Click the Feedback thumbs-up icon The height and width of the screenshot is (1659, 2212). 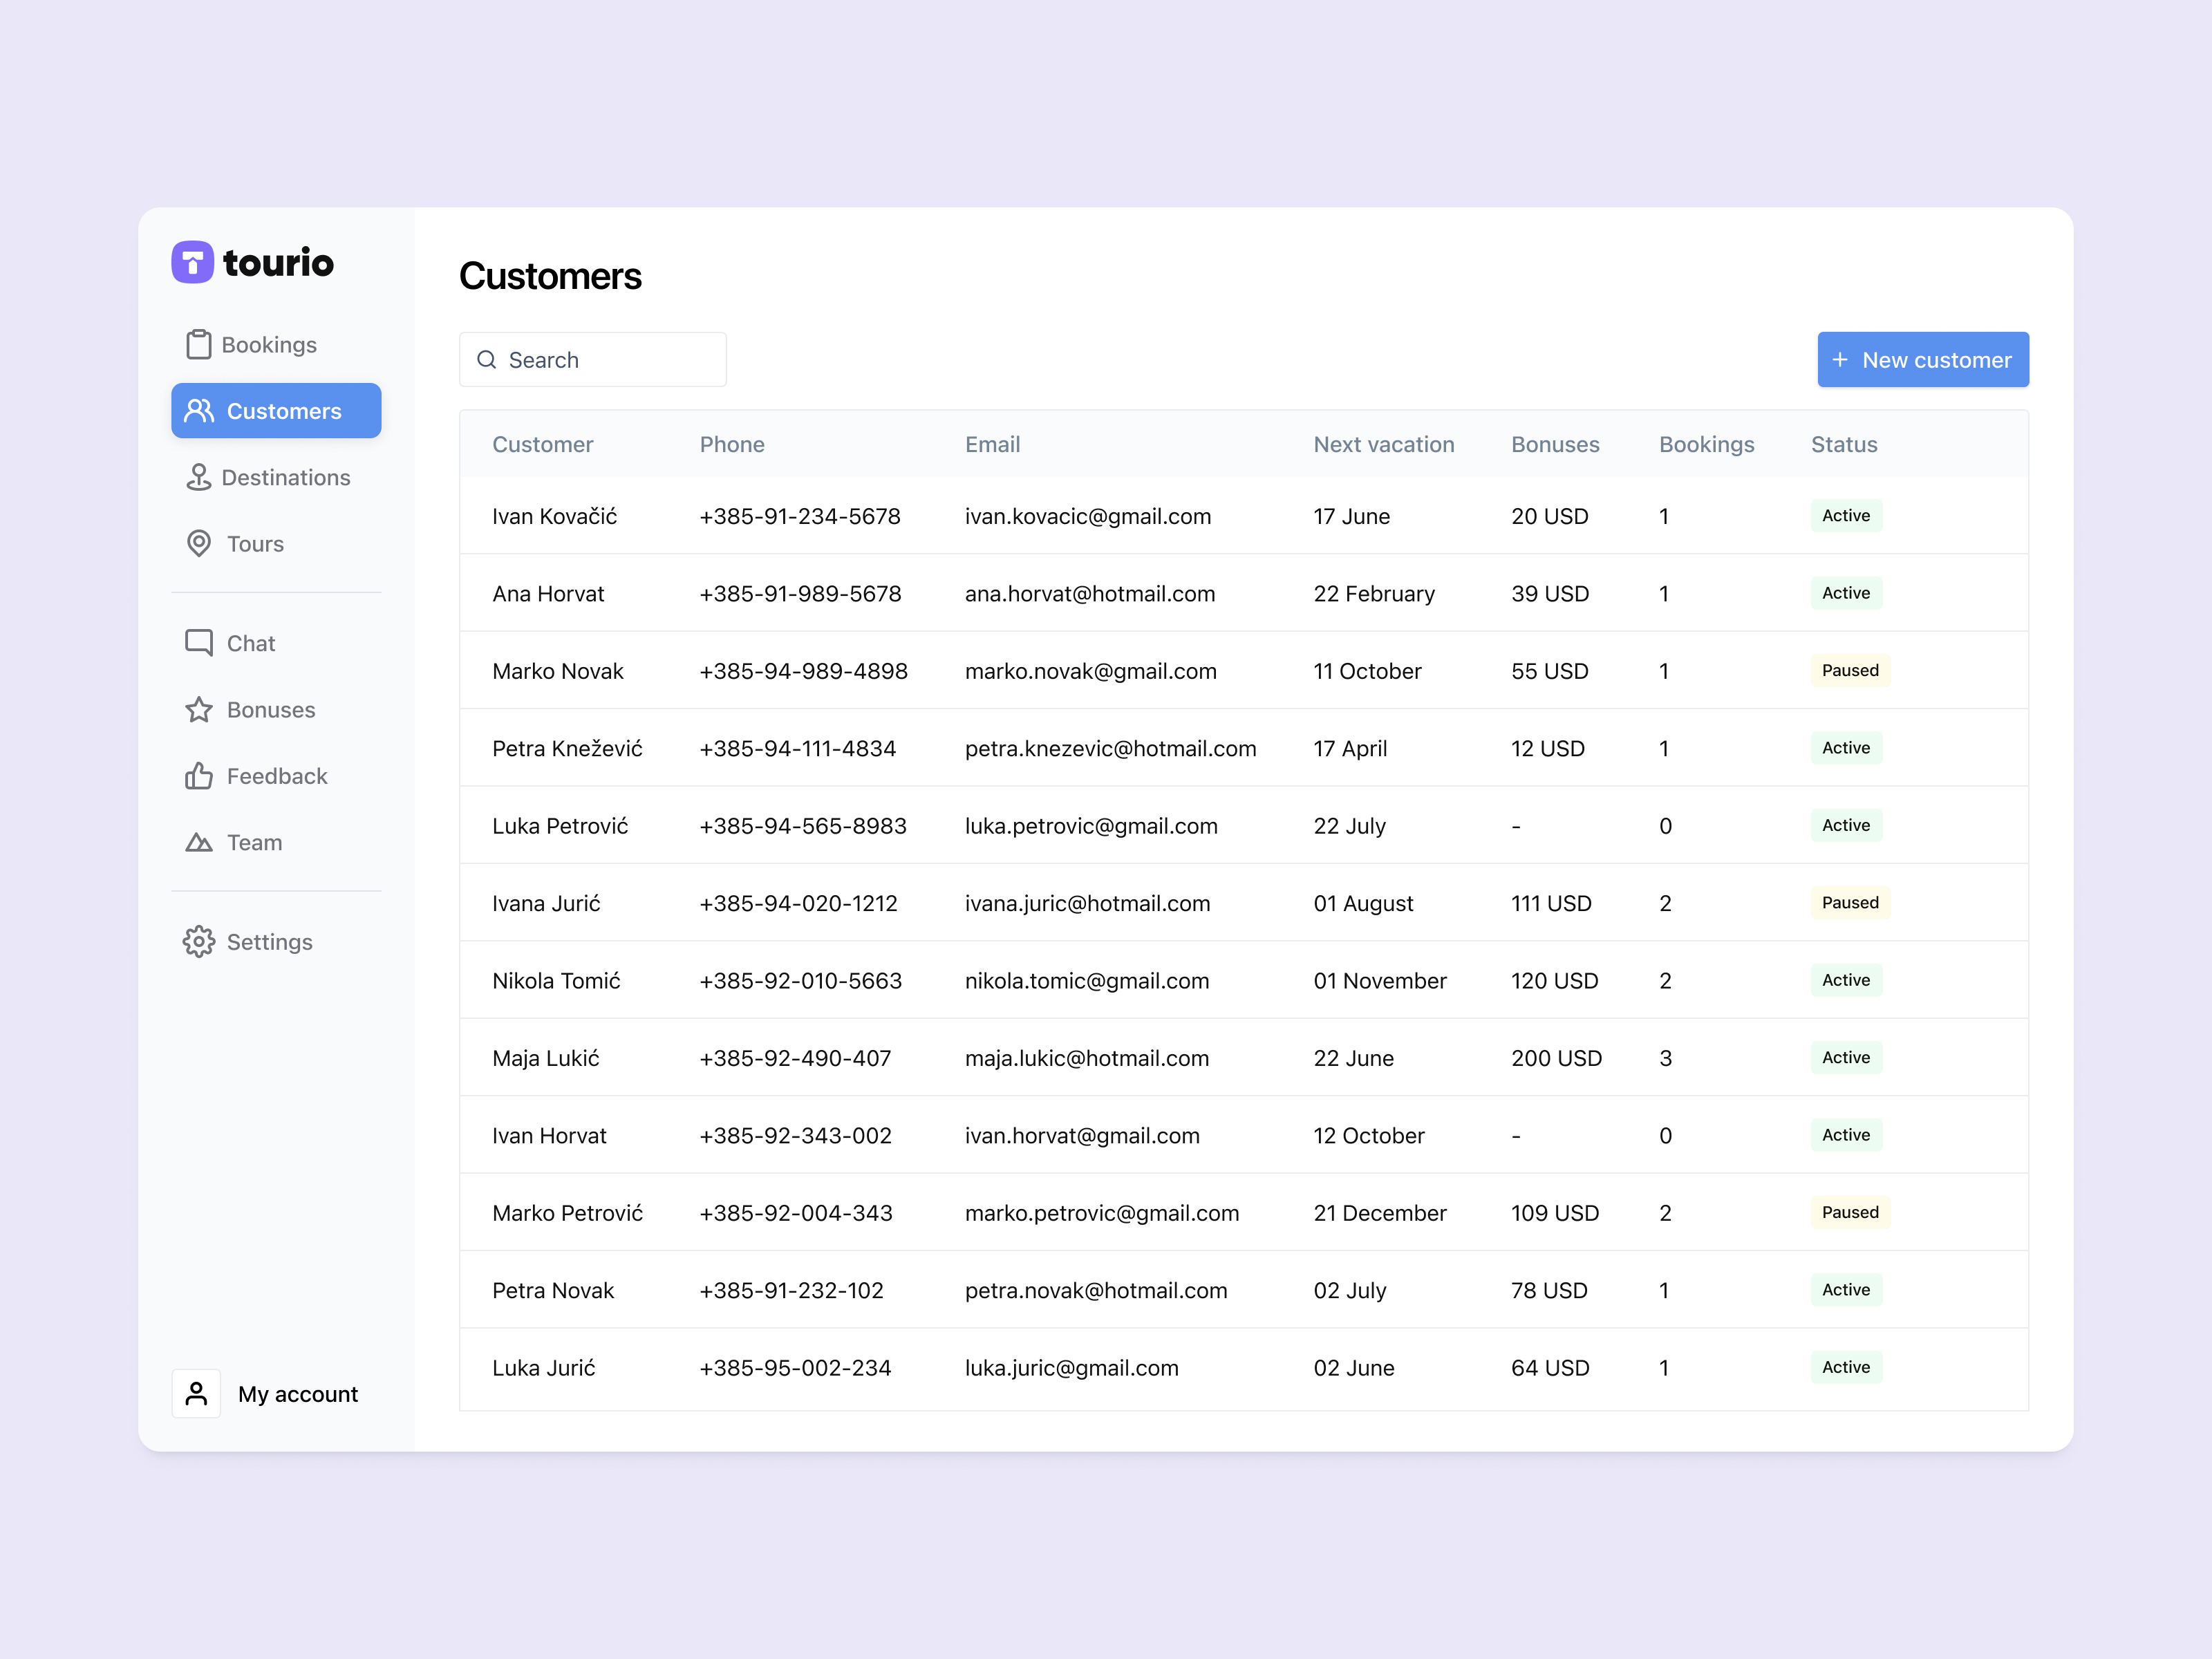point(198,776)
